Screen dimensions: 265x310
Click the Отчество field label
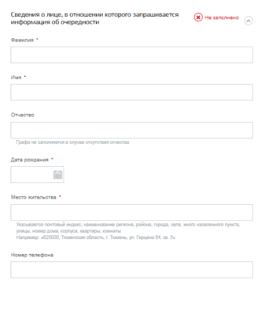point(22,115)
